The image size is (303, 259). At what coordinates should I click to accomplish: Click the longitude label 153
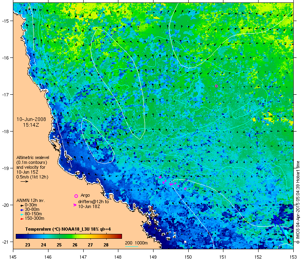click(293, 257)
